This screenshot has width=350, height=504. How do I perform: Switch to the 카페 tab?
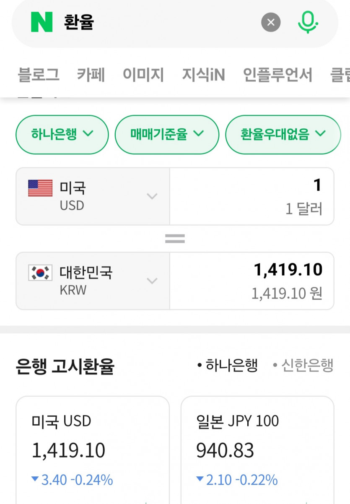(x=91, y=75)
